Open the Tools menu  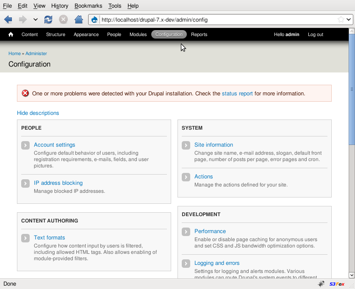(114, 6)
